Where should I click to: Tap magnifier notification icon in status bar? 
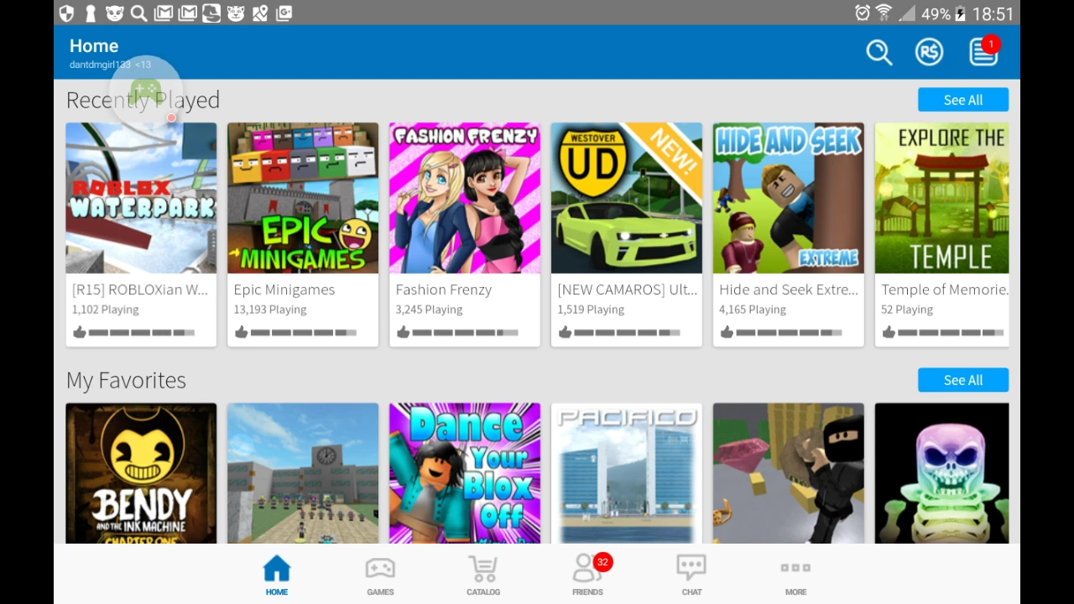139,13
